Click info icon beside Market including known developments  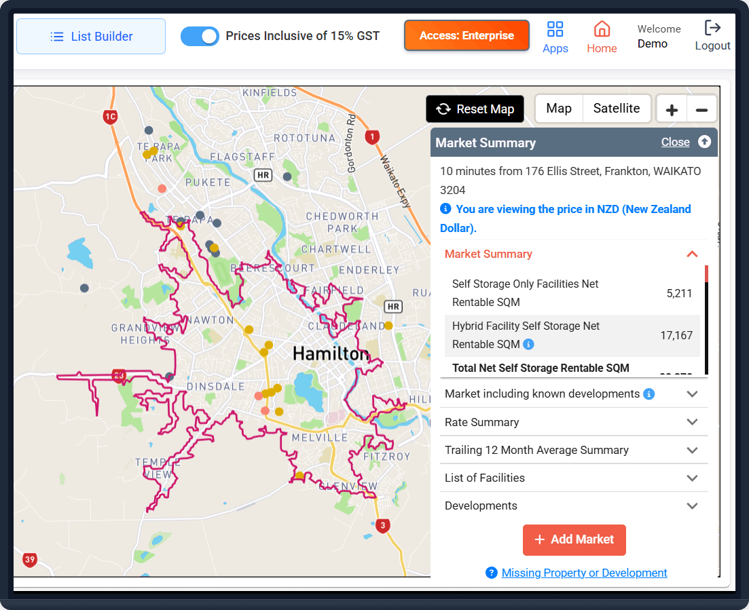648,394
